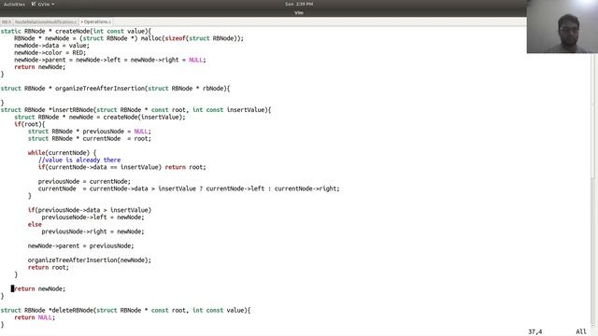Click the line 'newNode->data = value;'
The image size is (598, 336).
tap(51, 46)
